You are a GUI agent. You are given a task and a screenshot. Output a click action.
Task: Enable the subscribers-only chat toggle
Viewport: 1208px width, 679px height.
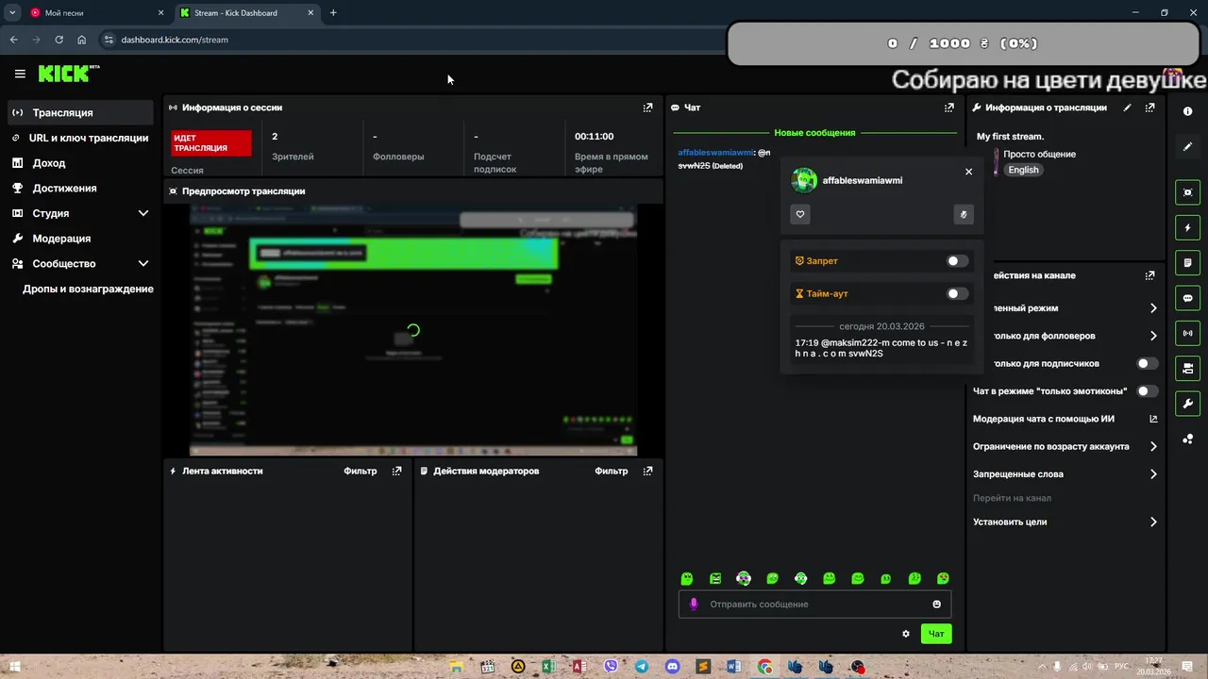point(1148,363)
